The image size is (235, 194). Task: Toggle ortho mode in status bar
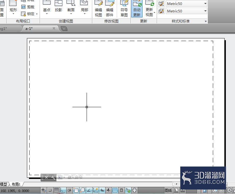[63, 190]
